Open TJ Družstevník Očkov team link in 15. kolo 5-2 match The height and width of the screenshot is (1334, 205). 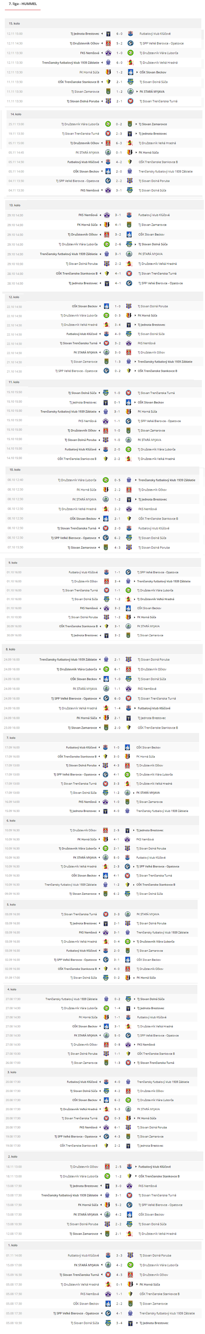(84, 43)
